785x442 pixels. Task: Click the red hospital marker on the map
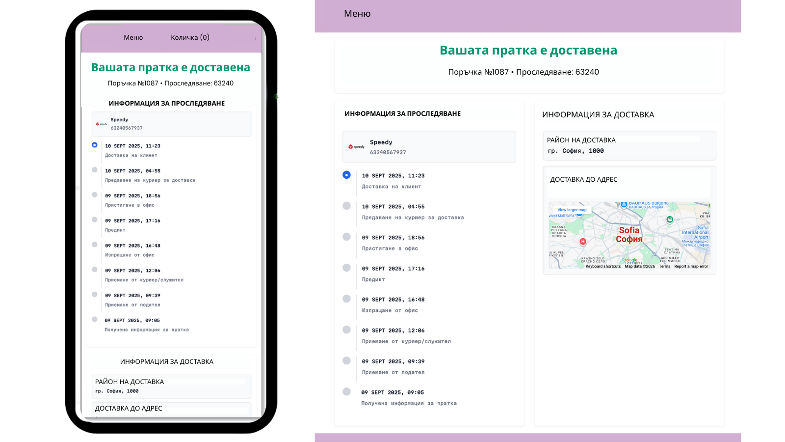click(x=583, y=241)
